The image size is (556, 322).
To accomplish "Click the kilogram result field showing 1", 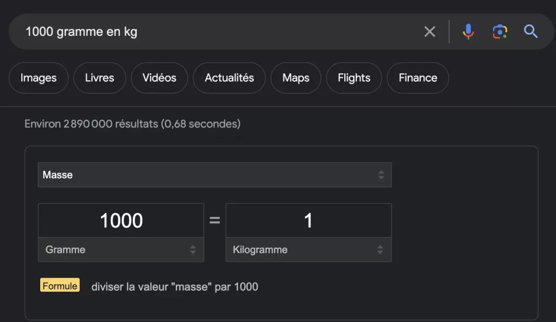I will pyautogui.click(x=308, y=221).
